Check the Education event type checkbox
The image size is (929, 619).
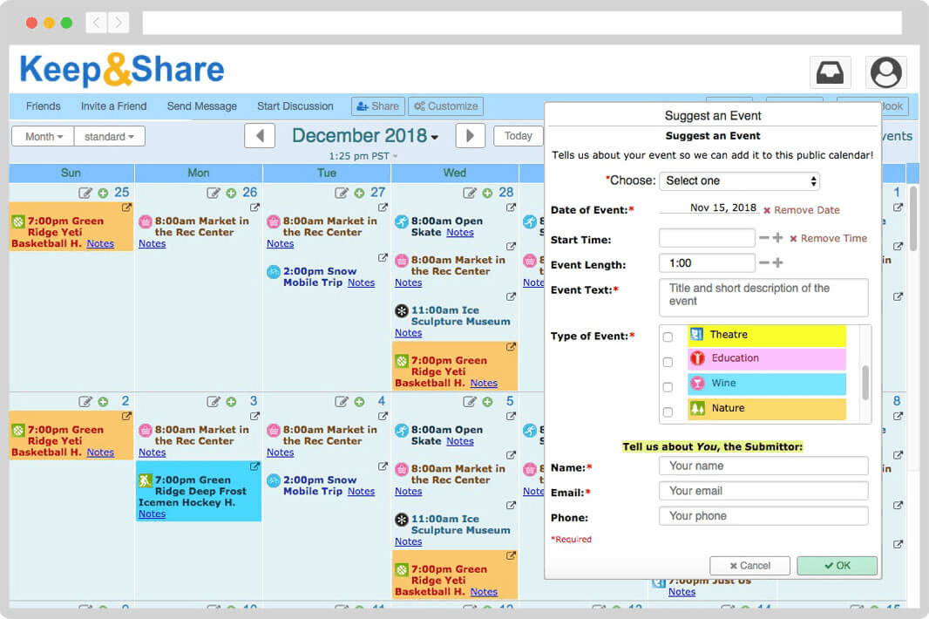[x=668, y=362]
